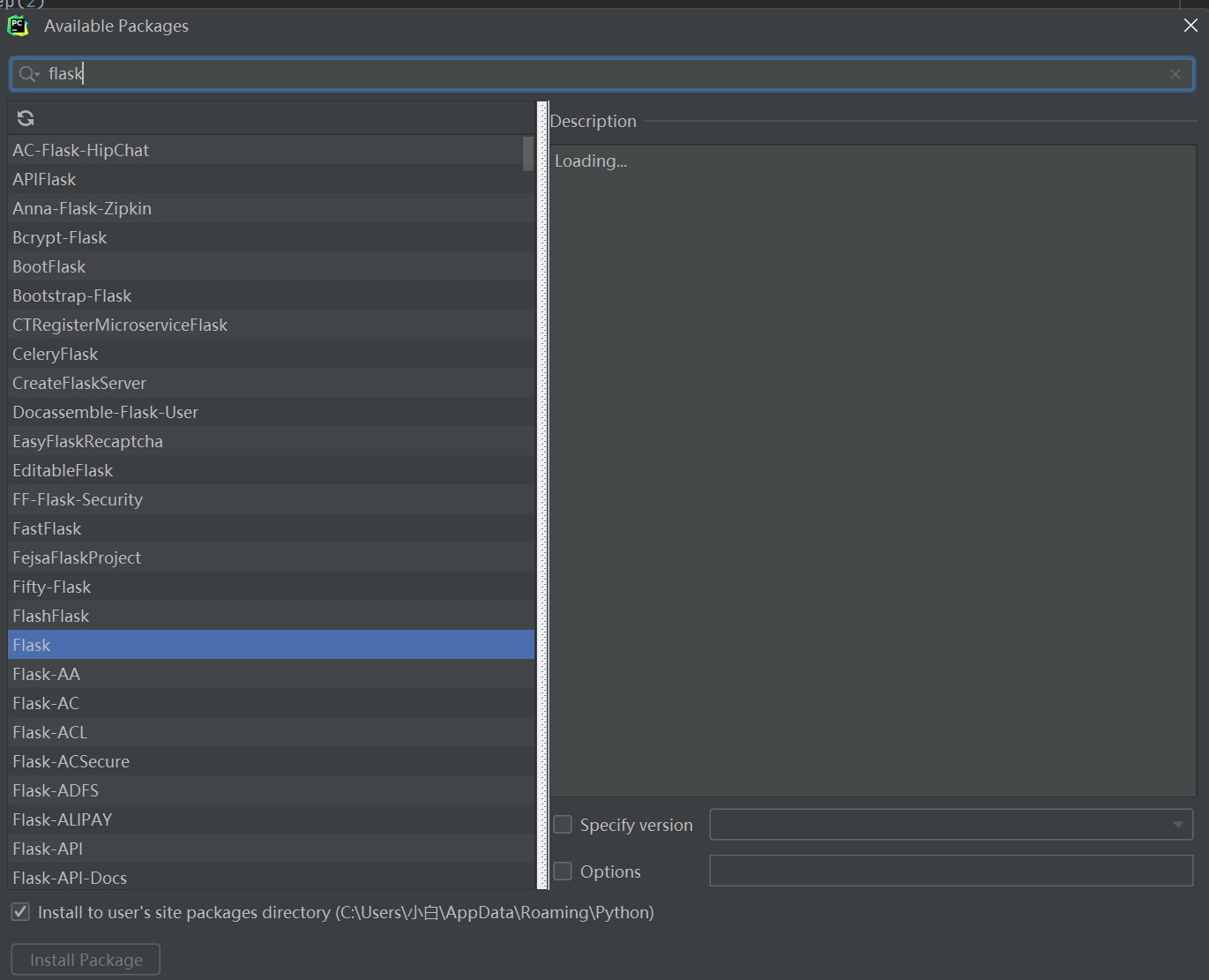This screenshot has height=980, width=1209.
Task: Select the Bcrypt-Flask package
Action: [x=271, y=237]
